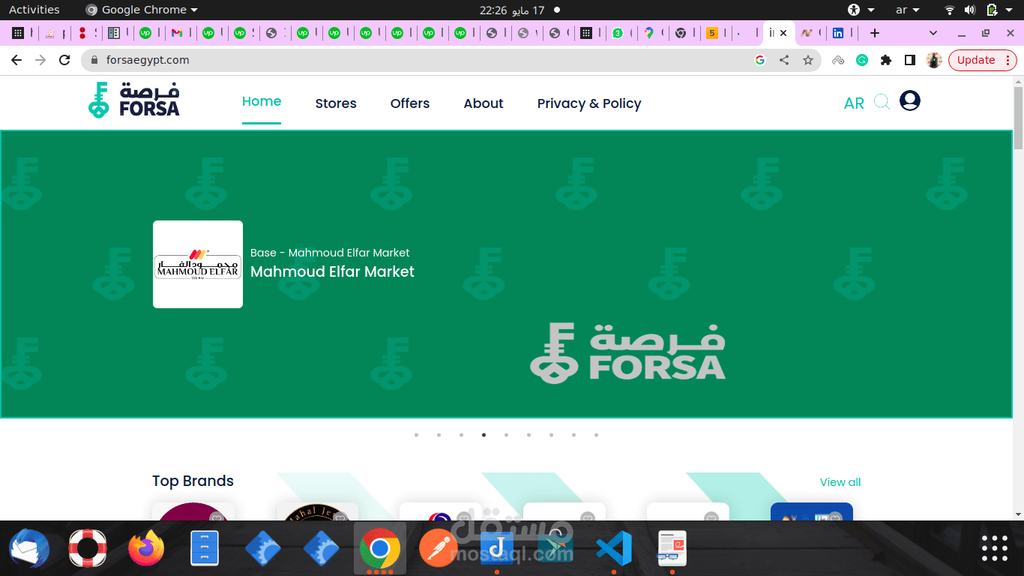Click View all for Top Brands
Image resolution: width=1024 pixels, height=576 pixels.
(x=840, y=482)
